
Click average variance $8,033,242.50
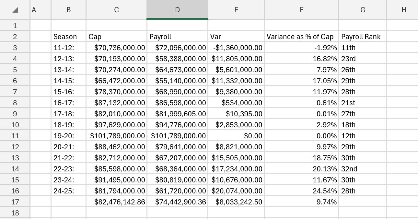236,202
